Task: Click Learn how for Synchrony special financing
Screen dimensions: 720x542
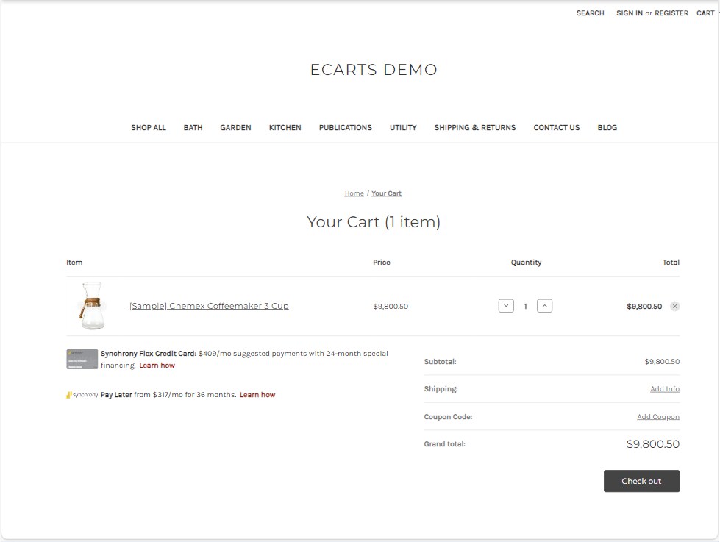Action: click(157, 365)
